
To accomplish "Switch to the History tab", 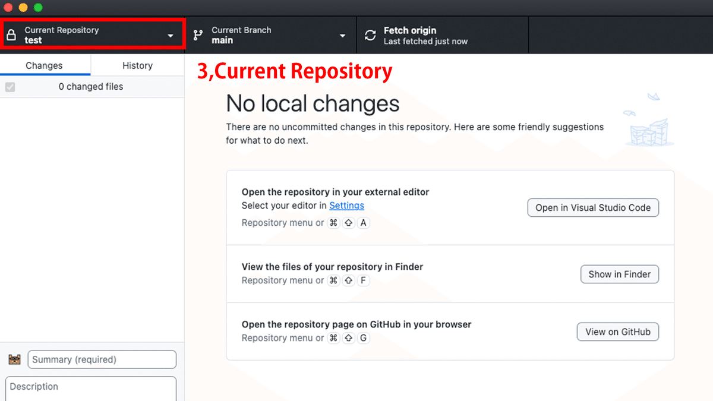I will [x=137, y=65].
